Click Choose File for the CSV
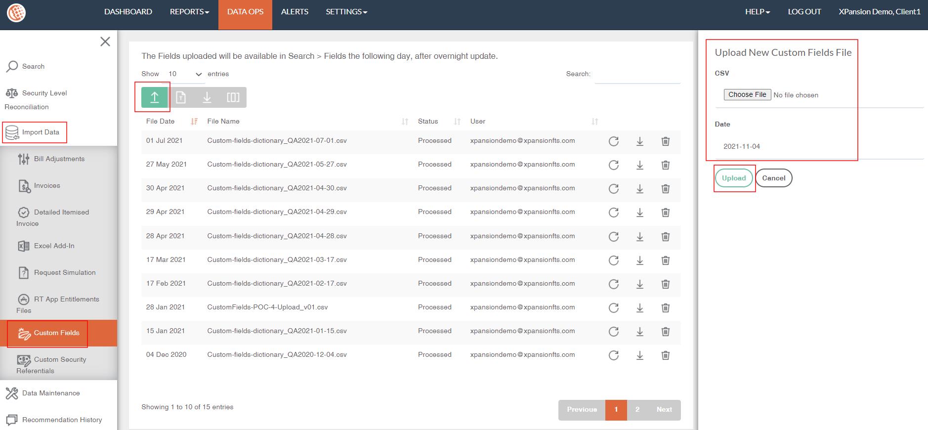 pos(747,94)
